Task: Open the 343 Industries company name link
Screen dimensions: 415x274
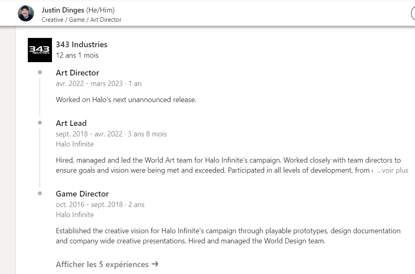Action: pyautogui.click(x=82, y=44)
